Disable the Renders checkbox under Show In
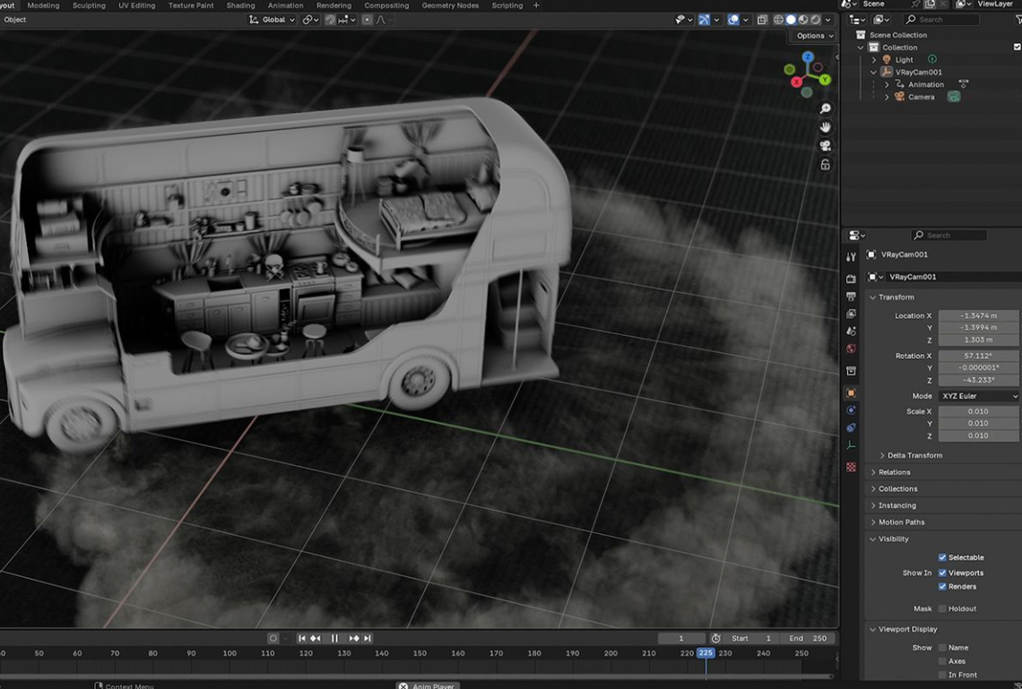 941,586
